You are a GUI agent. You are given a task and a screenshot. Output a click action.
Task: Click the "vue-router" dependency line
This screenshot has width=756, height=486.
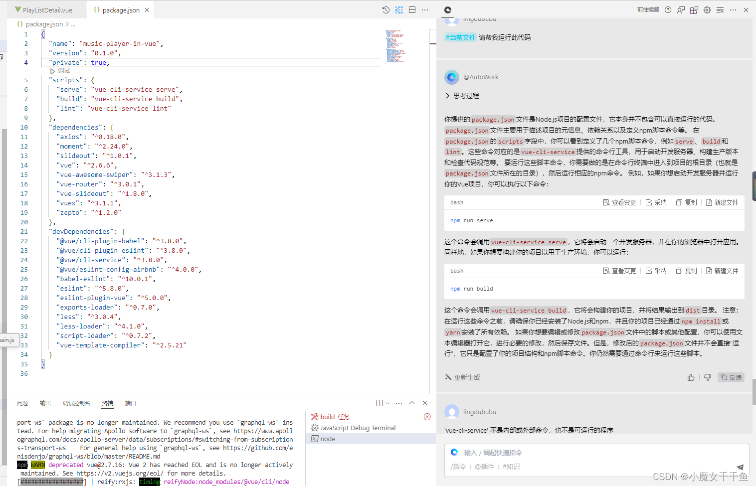click(x=100, y=184)
